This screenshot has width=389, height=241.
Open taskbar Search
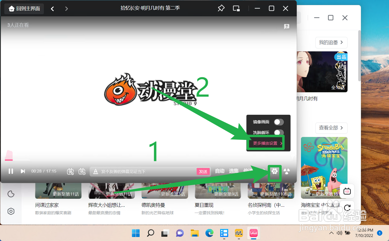tap(150, 233)
